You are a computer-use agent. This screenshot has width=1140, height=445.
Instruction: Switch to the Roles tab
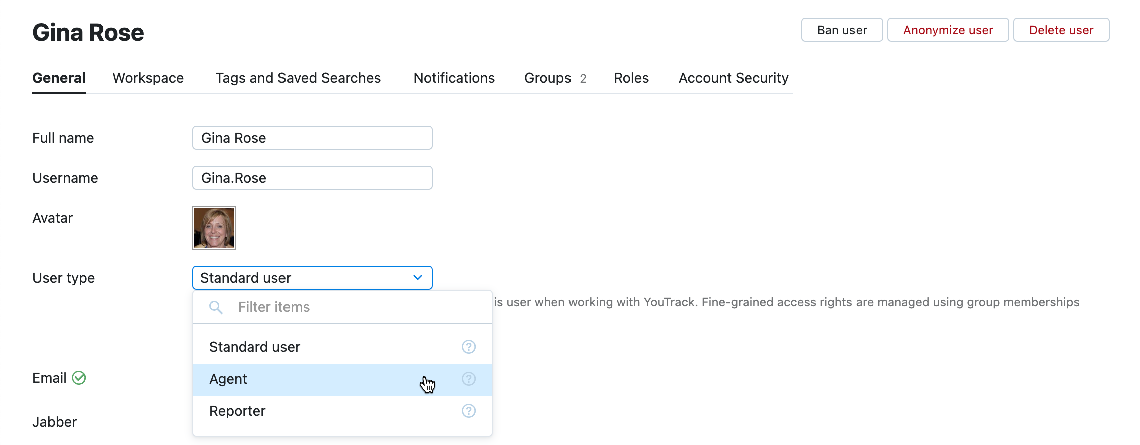point(631,78)
